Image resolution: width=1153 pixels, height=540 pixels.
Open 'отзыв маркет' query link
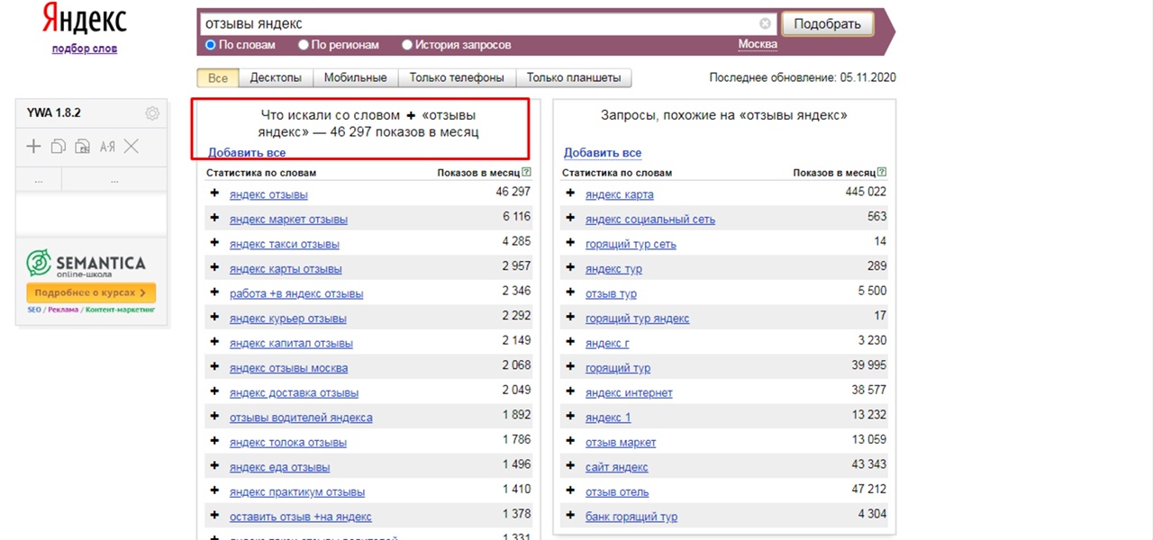621,443
